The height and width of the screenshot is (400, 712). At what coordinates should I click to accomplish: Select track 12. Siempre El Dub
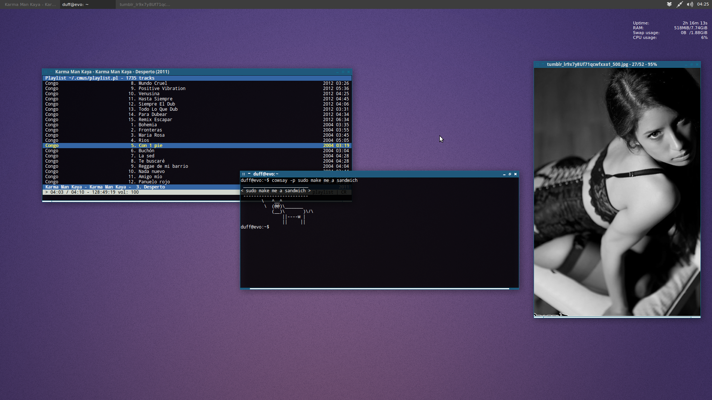[197, 104]
